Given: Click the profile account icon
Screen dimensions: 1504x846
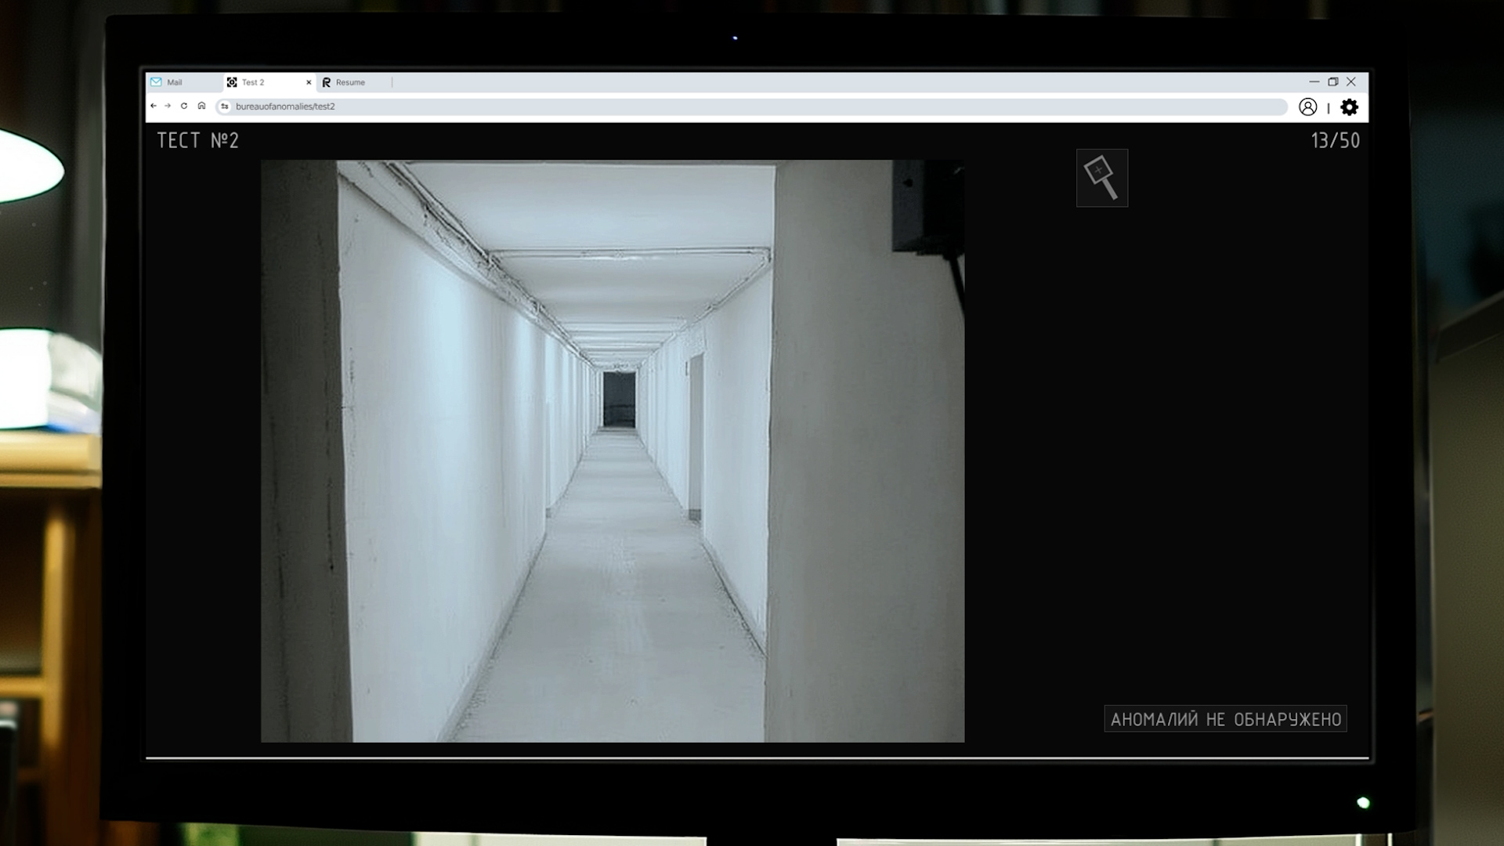Looking at the screenshot, I should pyautogui.click(x=1307, y=107).
